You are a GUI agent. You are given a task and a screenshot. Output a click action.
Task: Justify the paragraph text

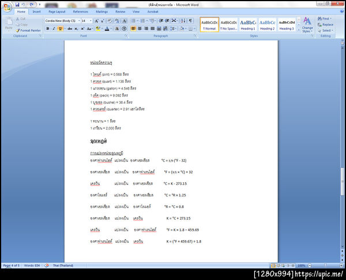(x=152, y=28)
